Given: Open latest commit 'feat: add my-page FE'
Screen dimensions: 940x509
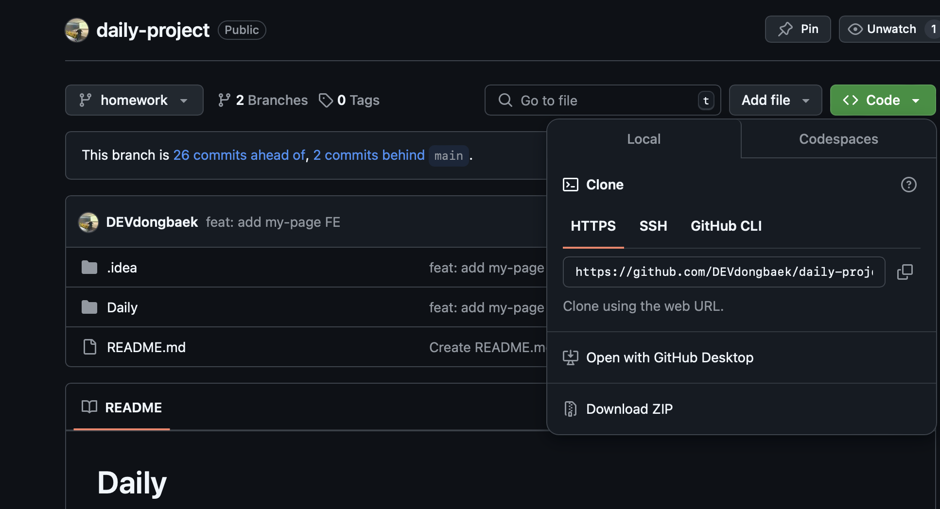Looking at the screenshot, I should 273,222.
